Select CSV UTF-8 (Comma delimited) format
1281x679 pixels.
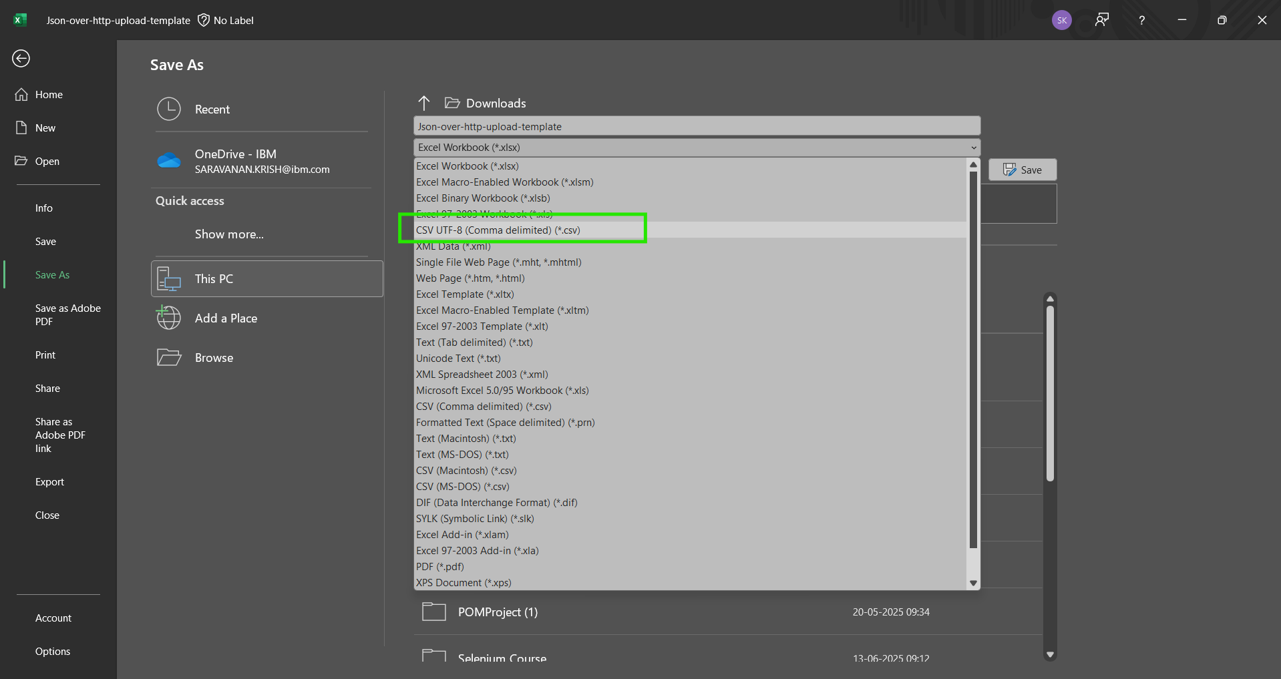[x=690, y=230]
